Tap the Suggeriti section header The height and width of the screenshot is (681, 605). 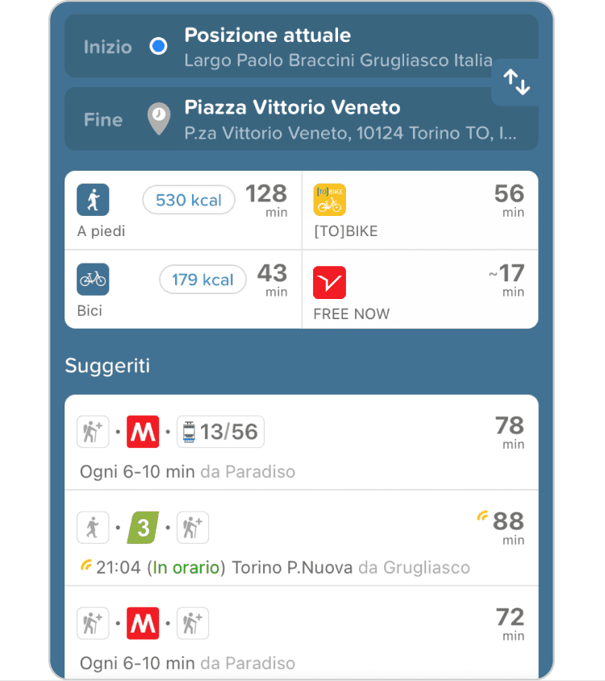point(107,366)
